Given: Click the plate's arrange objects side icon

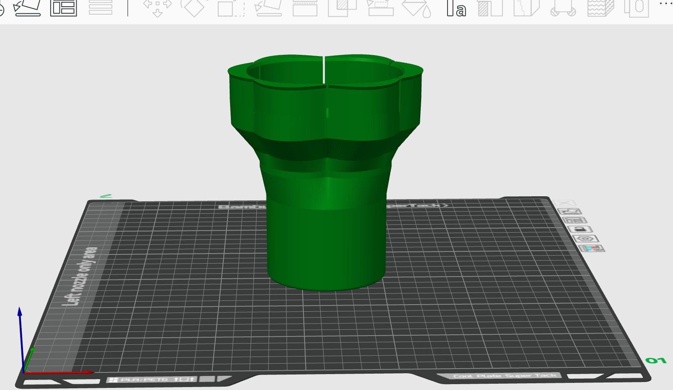Looking at the screenshot, I should coord(574,221).
